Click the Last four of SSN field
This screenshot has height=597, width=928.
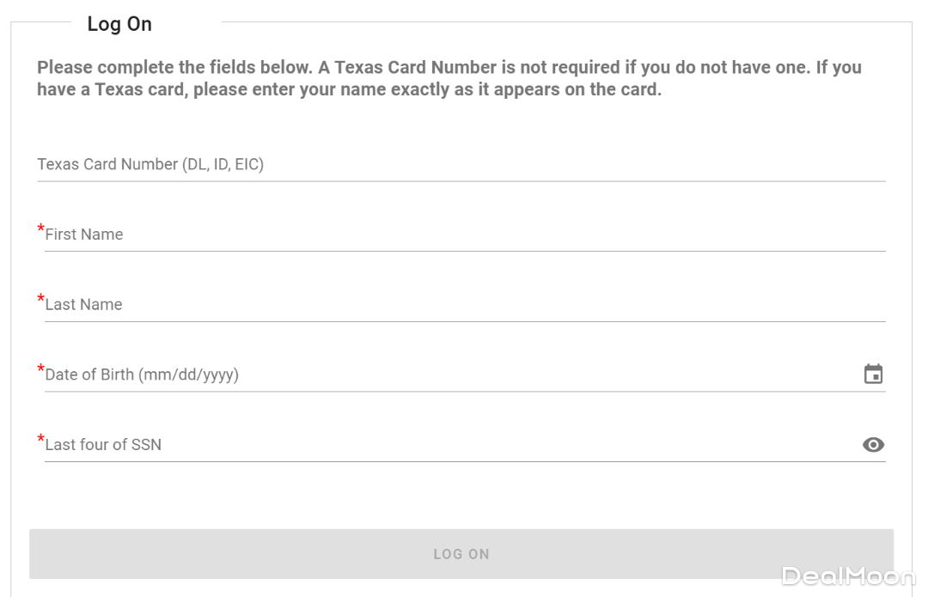pos(516,444)
